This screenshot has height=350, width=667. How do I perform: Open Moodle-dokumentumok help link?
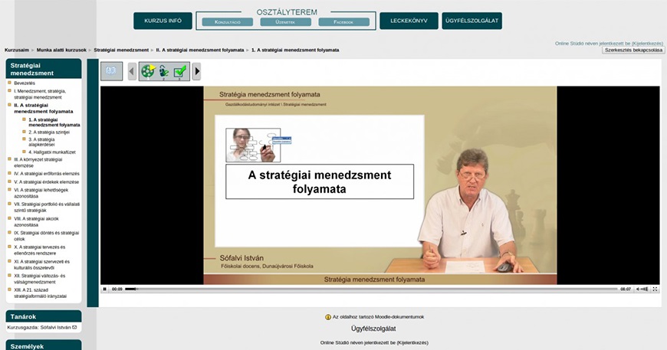[378, 317]
